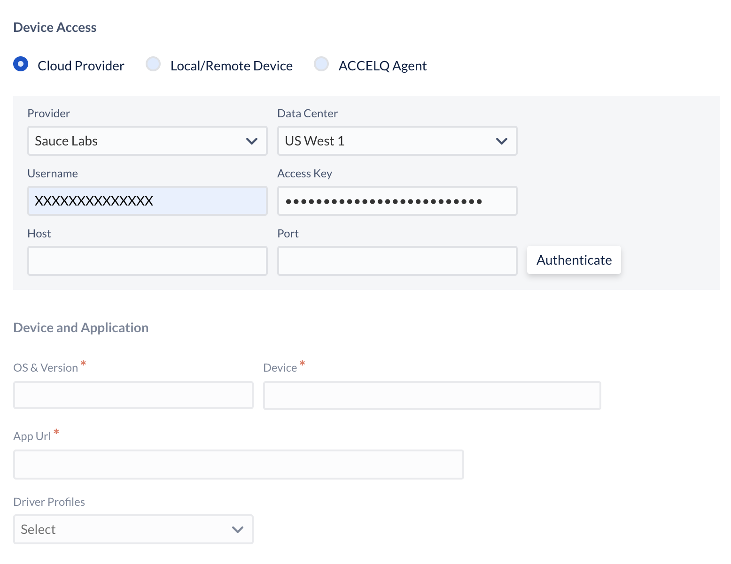Click into the Host field
731x564 pixels.
pos(148,261)
